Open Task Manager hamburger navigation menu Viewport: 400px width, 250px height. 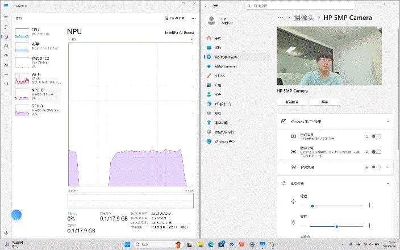6,18
